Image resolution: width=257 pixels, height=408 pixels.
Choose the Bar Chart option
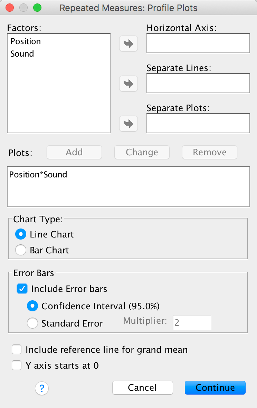click(21, 250)
